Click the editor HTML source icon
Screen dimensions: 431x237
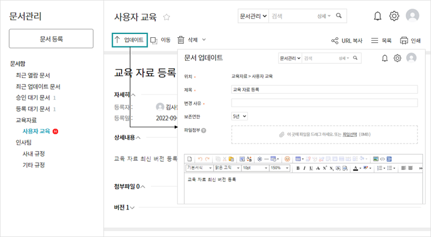[382, 159]
